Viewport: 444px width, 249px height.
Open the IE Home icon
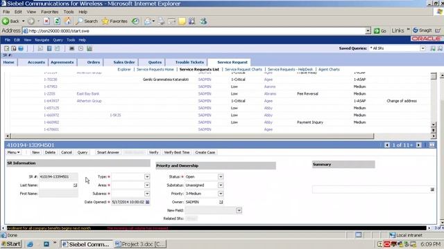coord(68,21)
